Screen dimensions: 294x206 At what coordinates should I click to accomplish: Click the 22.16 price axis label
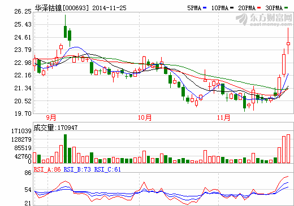pos(23,75)
